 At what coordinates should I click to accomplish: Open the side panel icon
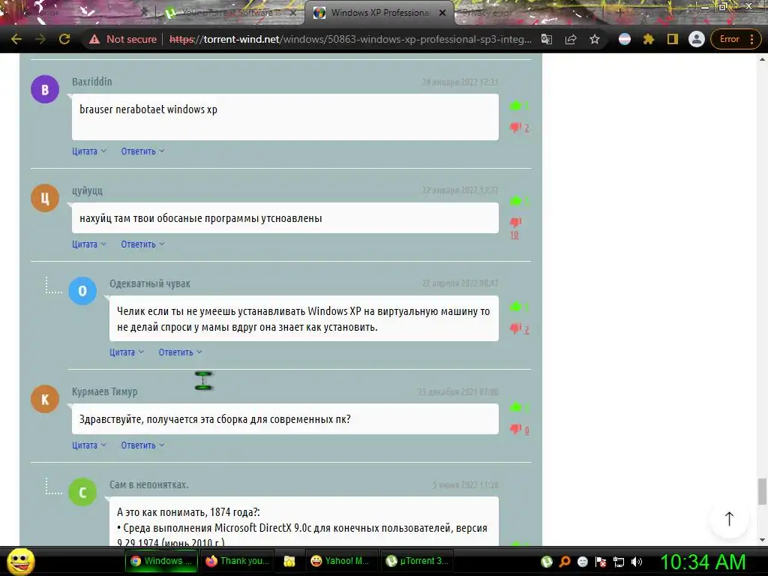[673, 39]
